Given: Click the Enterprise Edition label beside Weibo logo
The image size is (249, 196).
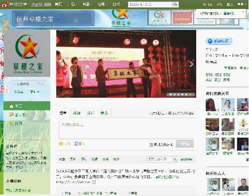Looking at the screenshot, I should (37, 4).
